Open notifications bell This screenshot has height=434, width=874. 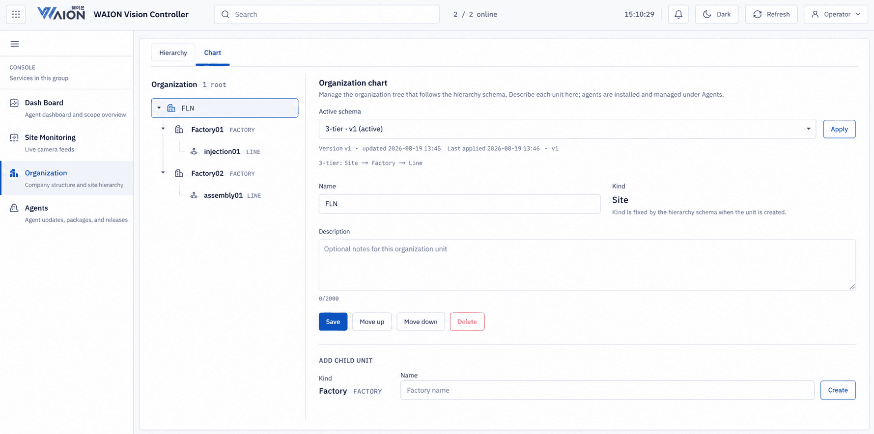678,14
